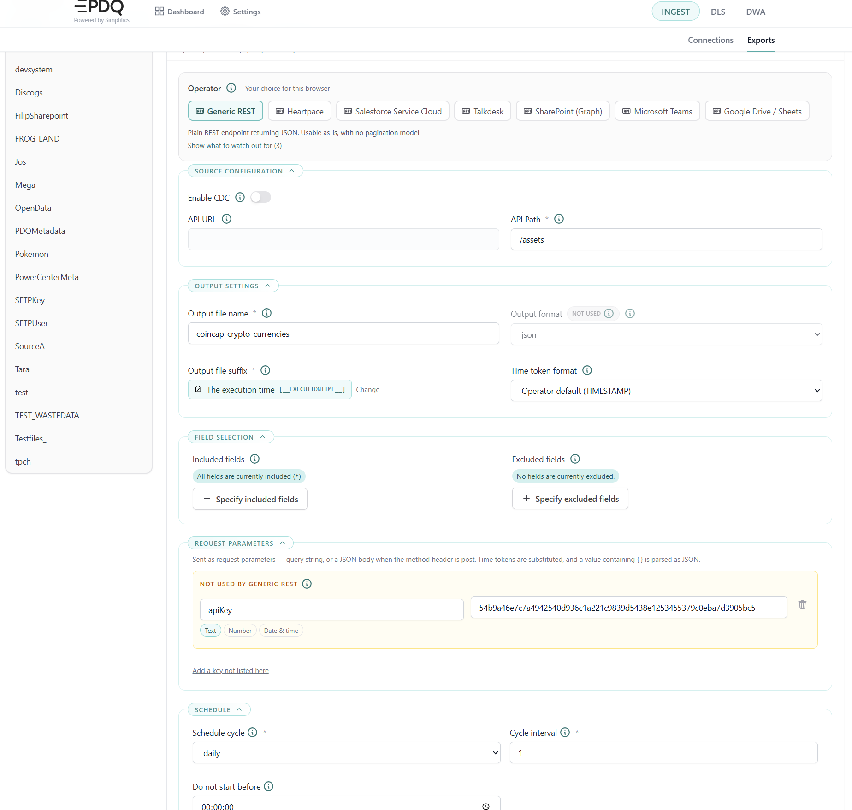Open the Output format json dropdown
Image resolution: width=852 pixels, height=810 pixels.
[x=666, y=334]
